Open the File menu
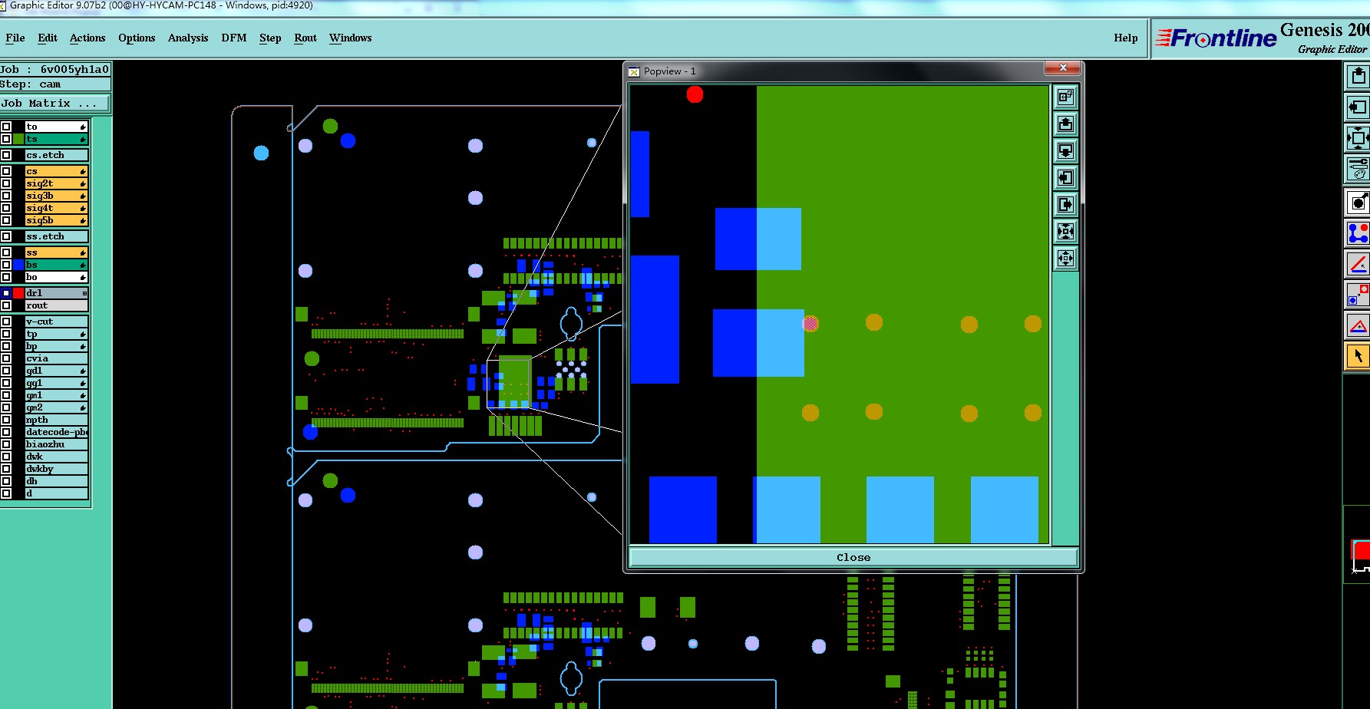This screenshot has height=709, width=1370. [15, 38]
